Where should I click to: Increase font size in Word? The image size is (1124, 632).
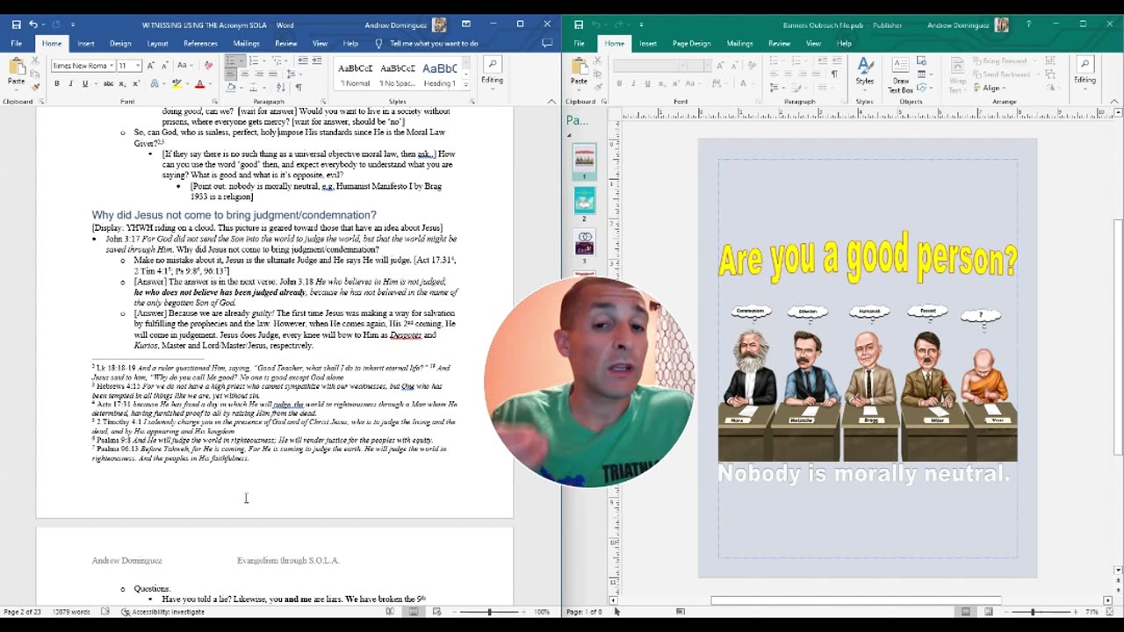point(151,66)
